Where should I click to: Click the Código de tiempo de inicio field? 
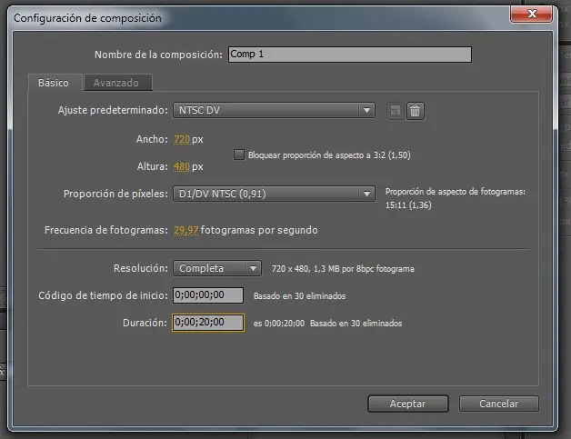[208, 295]
